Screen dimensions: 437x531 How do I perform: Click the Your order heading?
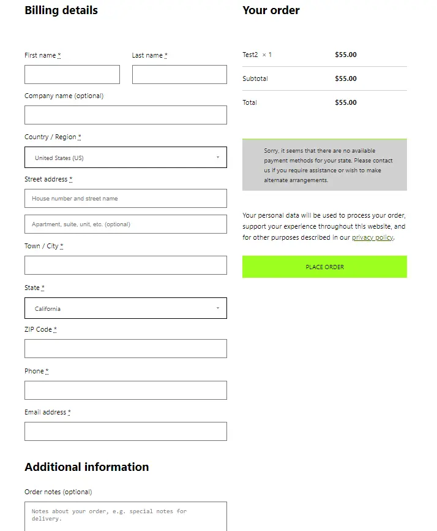coord(271,10)
